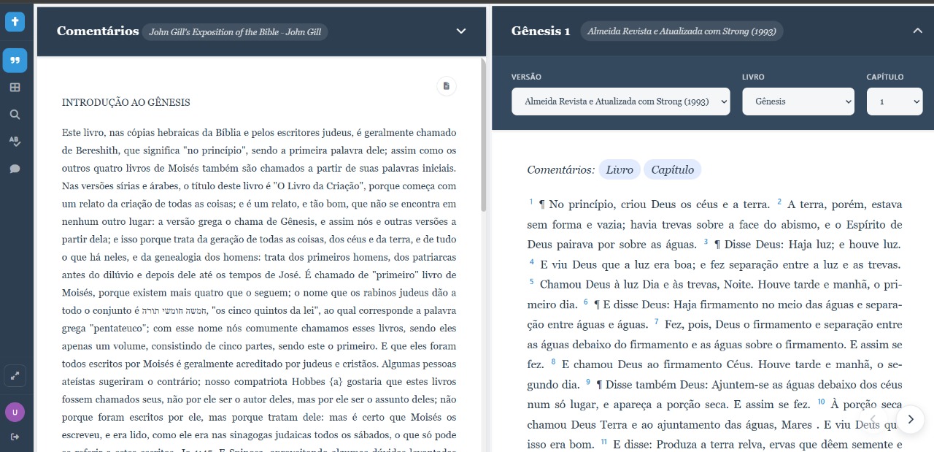The width and height of the screenshot is (934, 452).
Task: Click the logout icon at sidebar bottom
Action: click(x=15, y=437)
